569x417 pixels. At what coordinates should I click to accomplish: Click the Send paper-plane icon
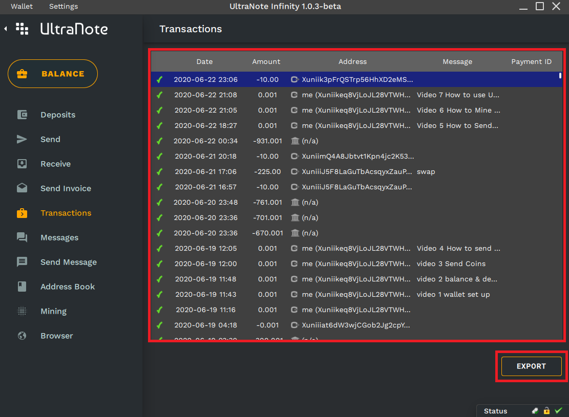tap(22, 139)
